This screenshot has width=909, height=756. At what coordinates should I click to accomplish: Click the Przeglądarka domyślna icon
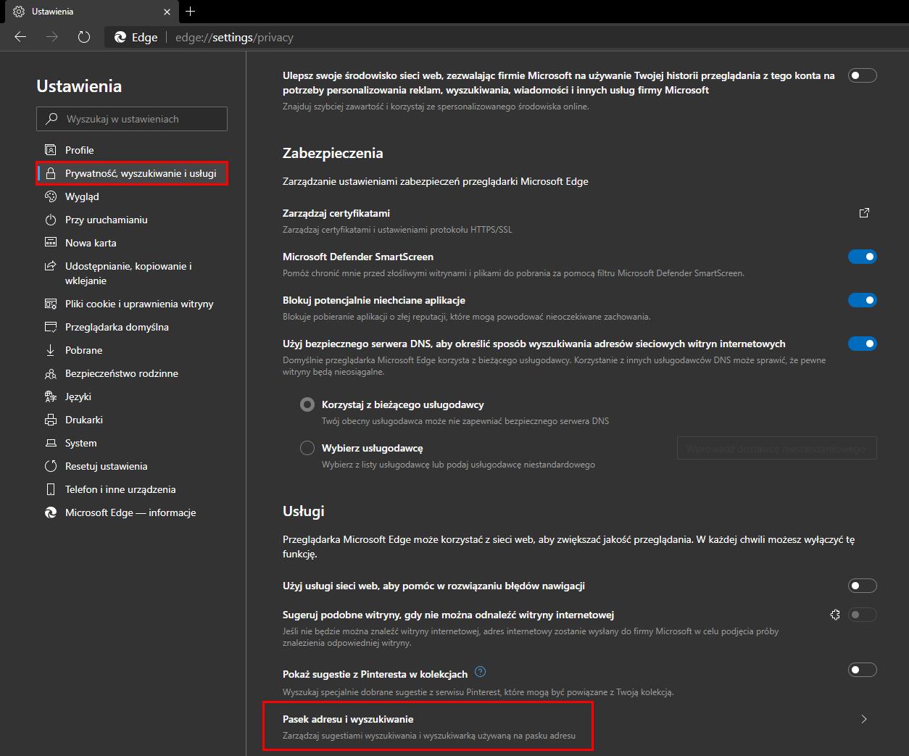51,327
